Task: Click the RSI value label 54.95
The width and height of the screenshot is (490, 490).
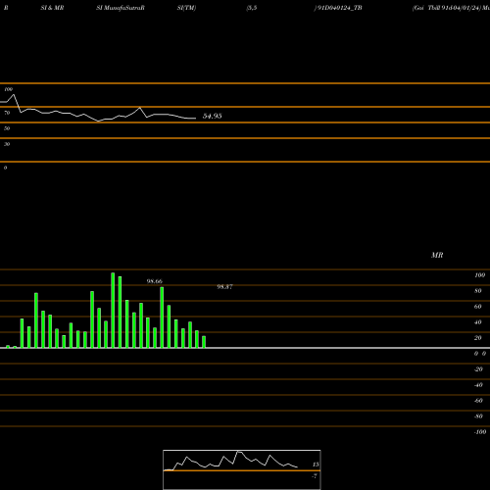Action: click(213, 116)
